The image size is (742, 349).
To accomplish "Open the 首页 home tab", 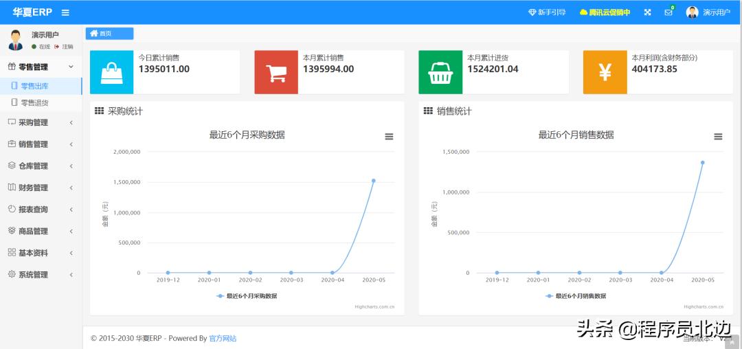I will [x=109, y=34].
